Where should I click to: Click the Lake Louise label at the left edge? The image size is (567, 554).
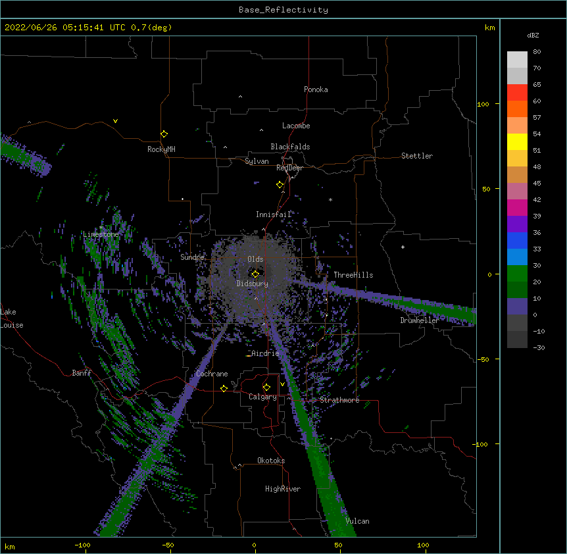[12, 318]
